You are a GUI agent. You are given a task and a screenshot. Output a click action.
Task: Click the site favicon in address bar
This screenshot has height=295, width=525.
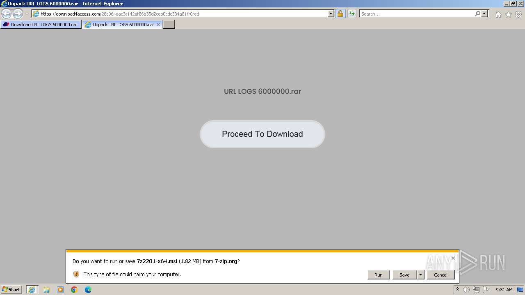click(x=36, y=14)
